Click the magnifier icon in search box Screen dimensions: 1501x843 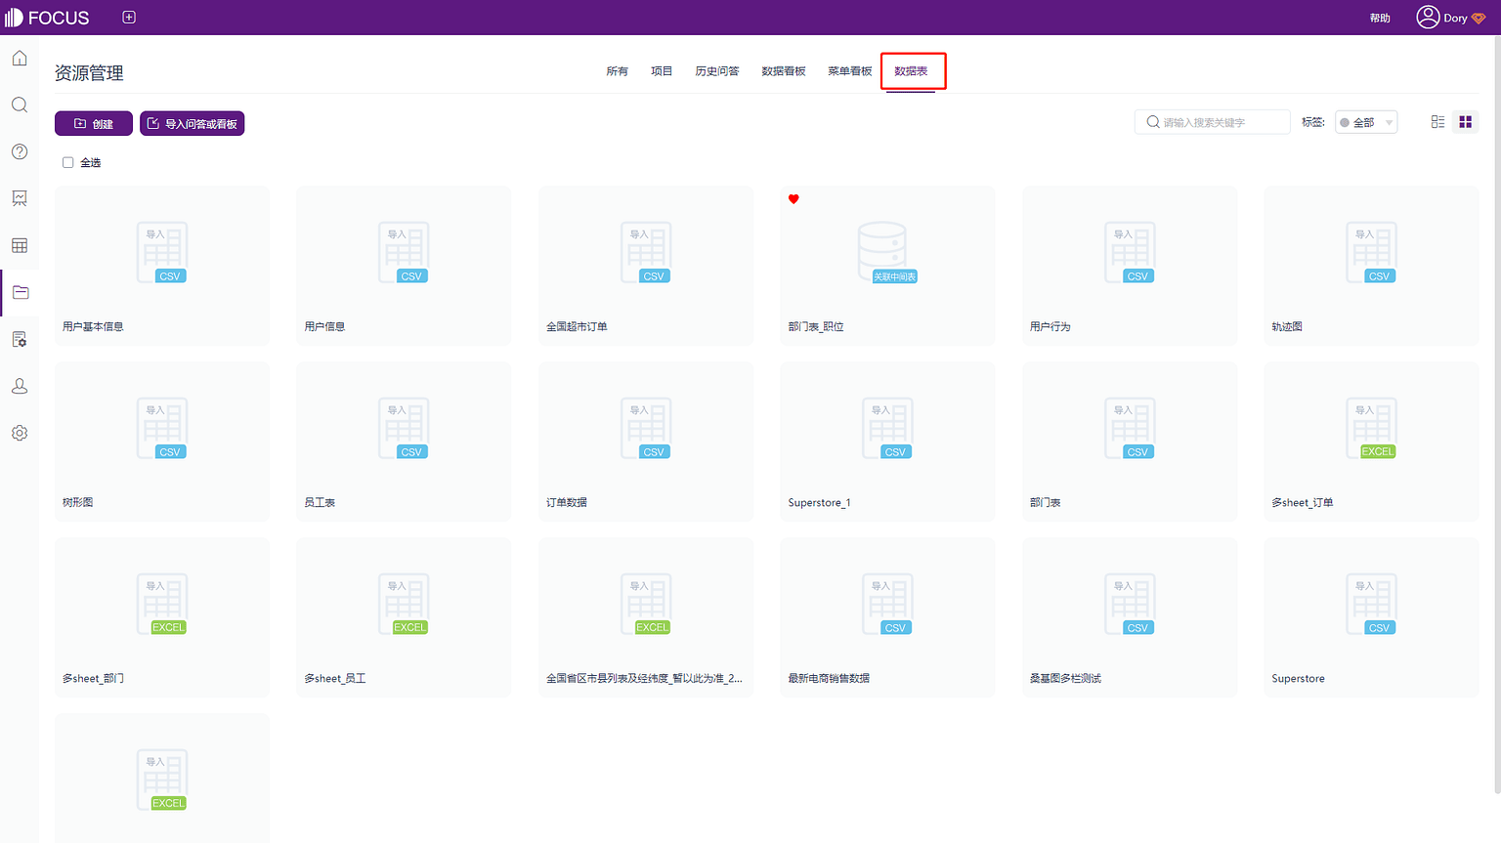coord(1153,122)
